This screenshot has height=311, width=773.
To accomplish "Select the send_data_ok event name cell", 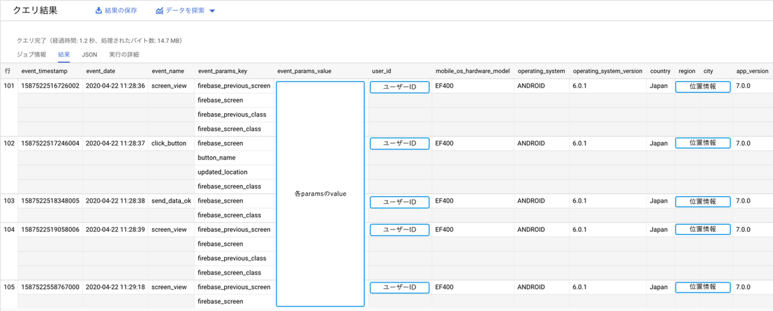I will [x=171, y=201].
